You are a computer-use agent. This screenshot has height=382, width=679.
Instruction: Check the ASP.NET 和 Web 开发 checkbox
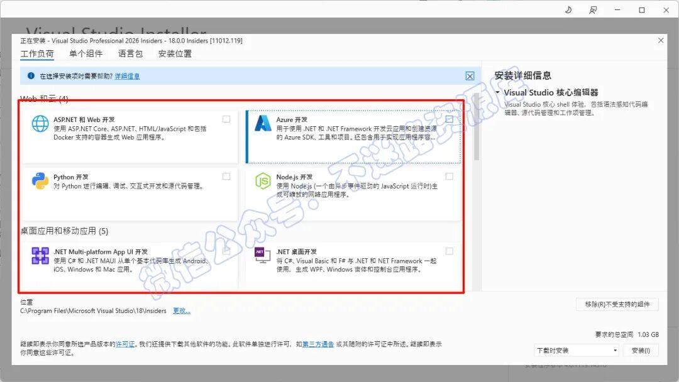(226, 119)
